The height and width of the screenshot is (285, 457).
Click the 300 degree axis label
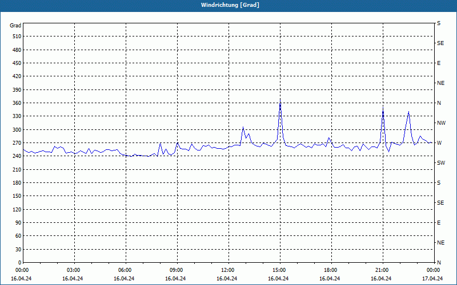(17, 129)
